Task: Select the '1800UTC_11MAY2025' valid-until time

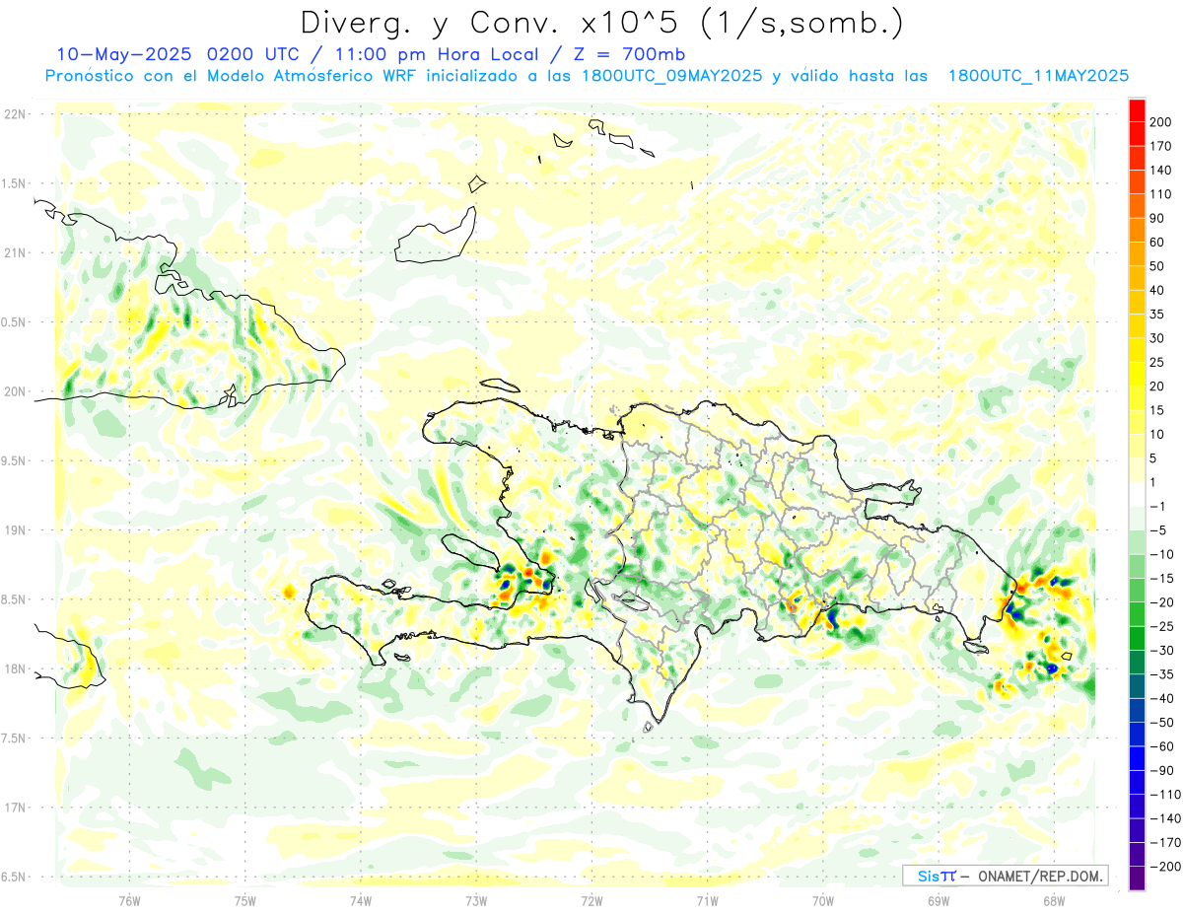Action: pos(1038,76)
